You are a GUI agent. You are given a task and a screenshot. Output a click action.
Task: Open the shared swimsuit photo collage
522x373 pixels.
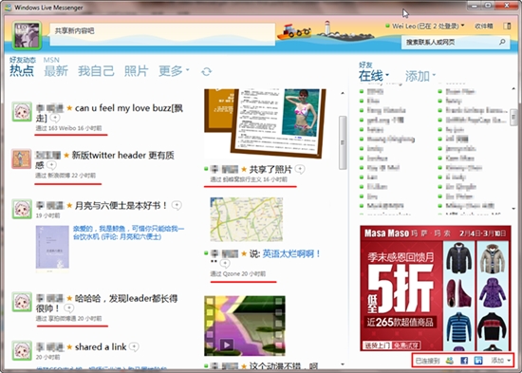coord(265,122)
